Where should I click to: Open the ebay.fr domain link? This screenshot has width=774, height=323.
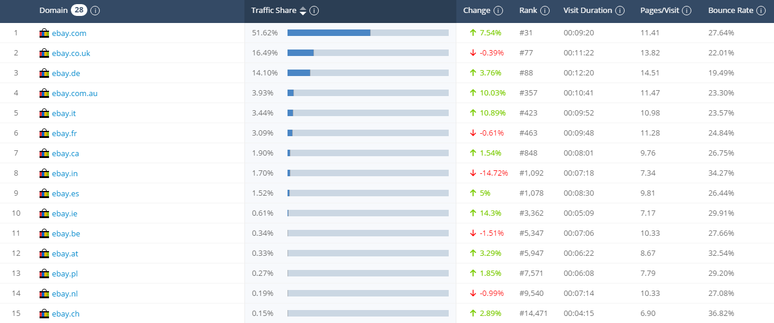pyautogui.click(x=64, y=133)
